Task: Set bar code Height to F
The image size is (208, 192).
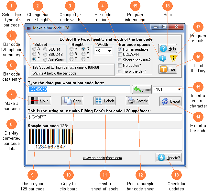Action: pos(83,59)
